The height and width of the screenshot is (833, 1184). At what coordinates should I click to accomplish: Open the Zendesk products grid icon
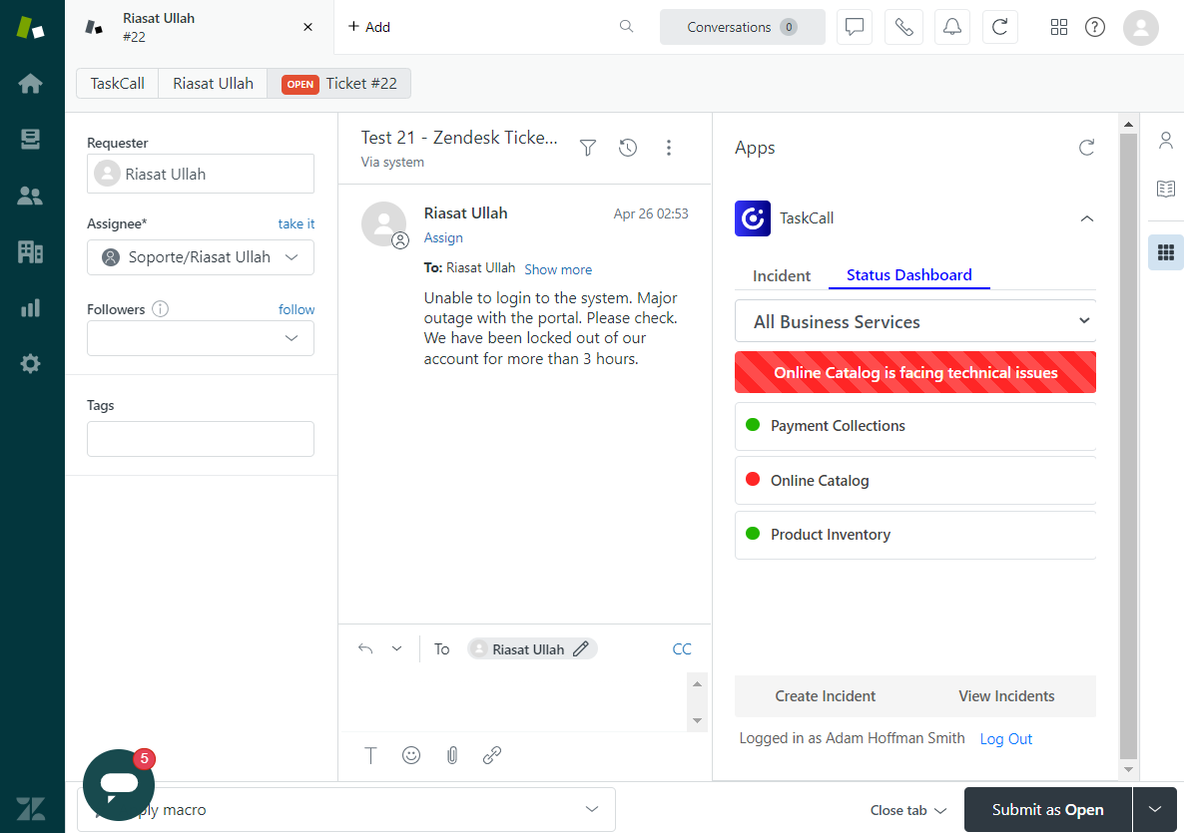coord(1059,27)
